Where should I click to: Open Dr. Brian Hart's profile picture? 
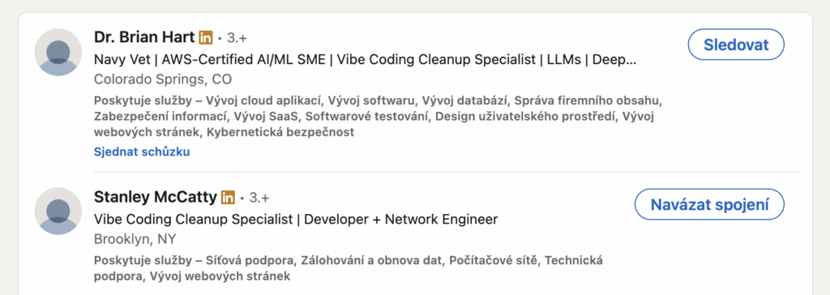point(58,53)
